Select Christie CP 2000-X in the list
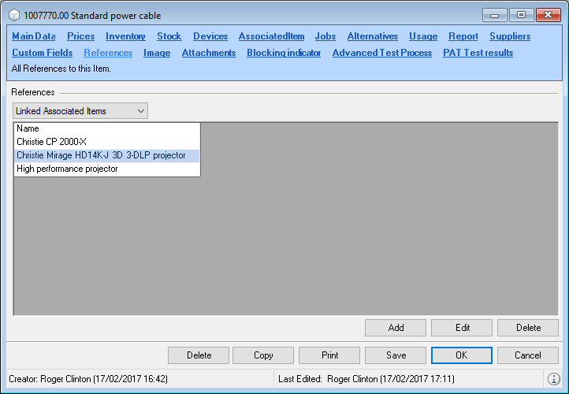Viewport: 569px width, 394px height. pos(51,142)
